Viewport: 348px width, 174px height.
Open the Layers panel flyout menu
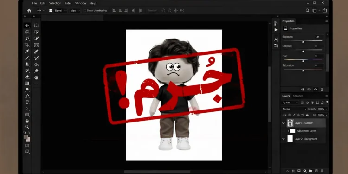327,96
